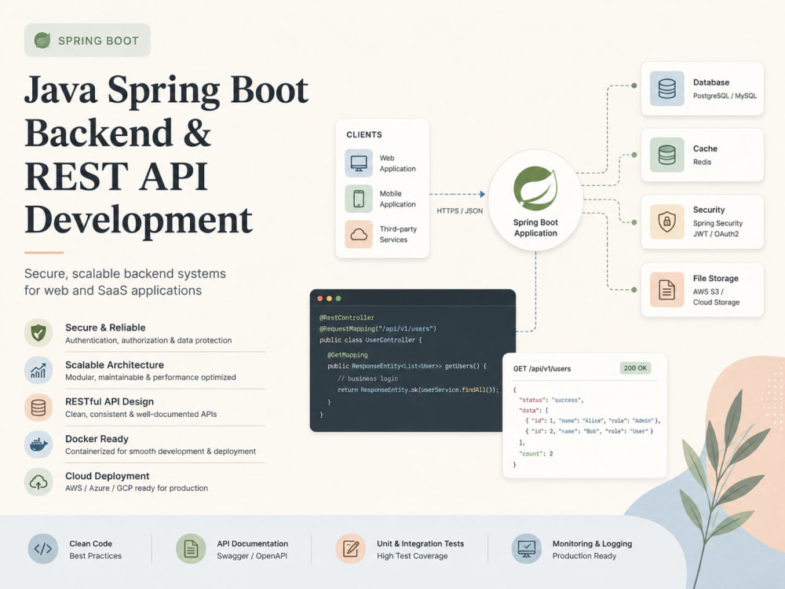The width and height of the screenshot is (785, 589).
Task: Click the public class UserController line
Action: click(371, 339)
